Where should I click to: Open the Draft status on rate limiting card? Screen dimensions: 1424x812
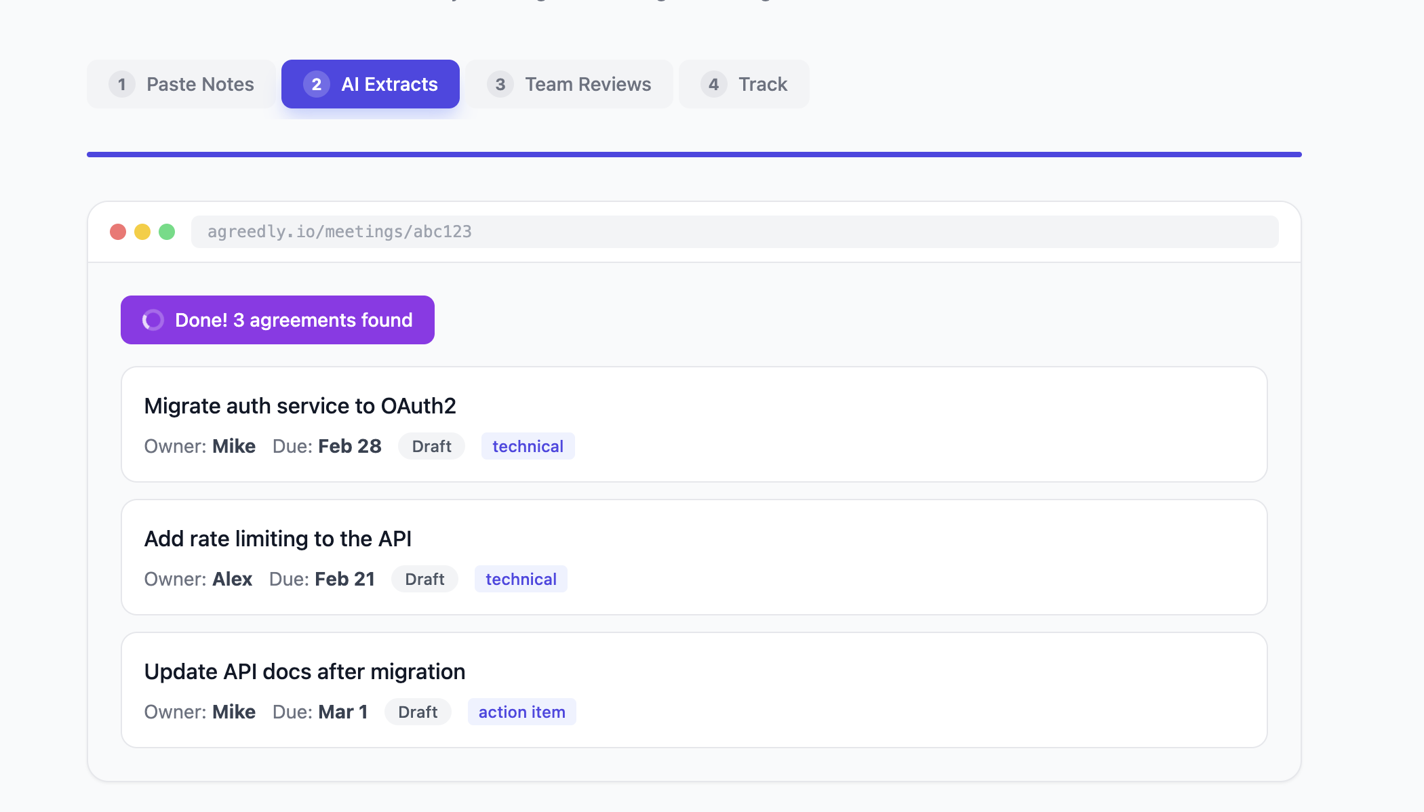424,579
